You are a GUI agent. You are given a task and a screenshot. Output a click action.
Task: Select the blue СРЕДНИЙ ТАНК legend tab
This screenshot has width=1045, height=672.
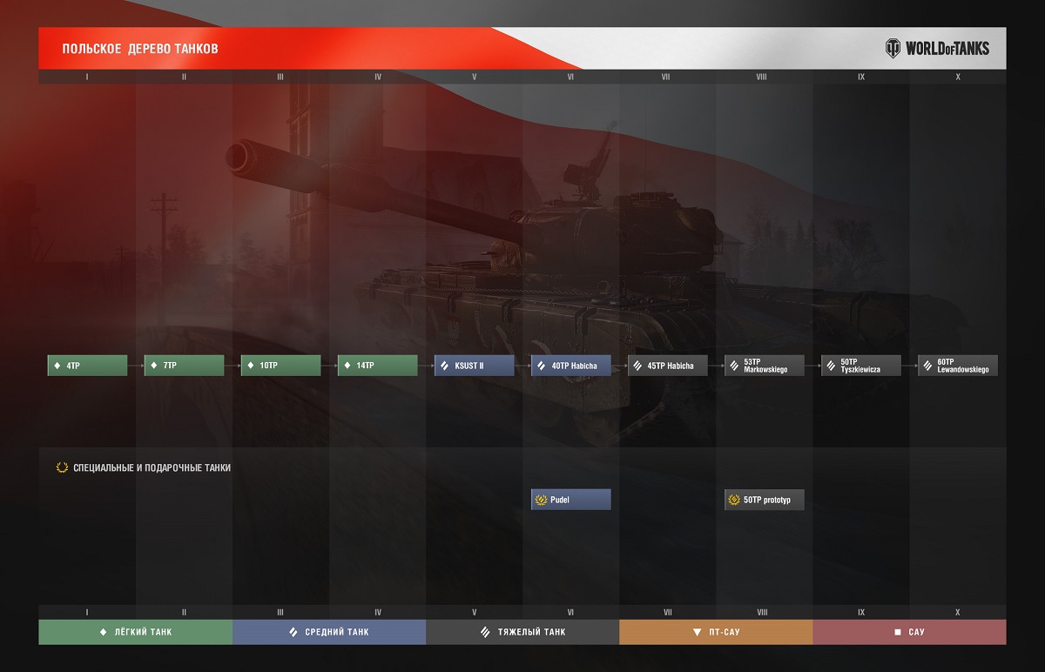coord(329,632)
